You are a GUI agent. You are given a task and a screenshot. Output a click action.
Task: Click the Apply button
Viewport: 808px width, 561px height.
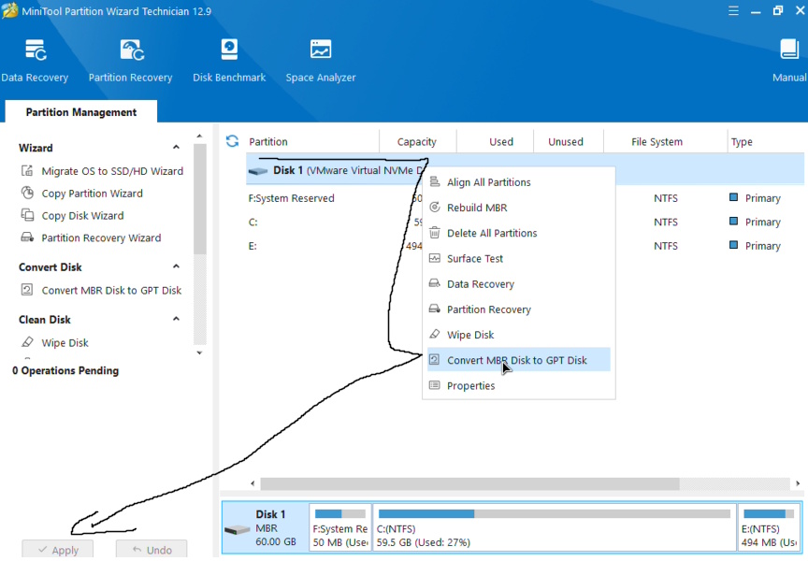[x=58, y=550]
